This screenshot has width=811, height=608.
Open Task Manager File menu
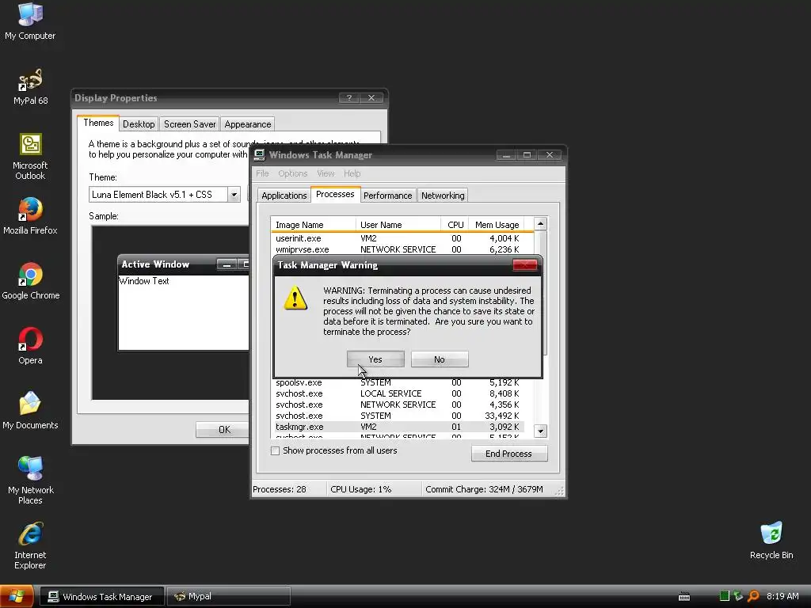tap(262, 173)
